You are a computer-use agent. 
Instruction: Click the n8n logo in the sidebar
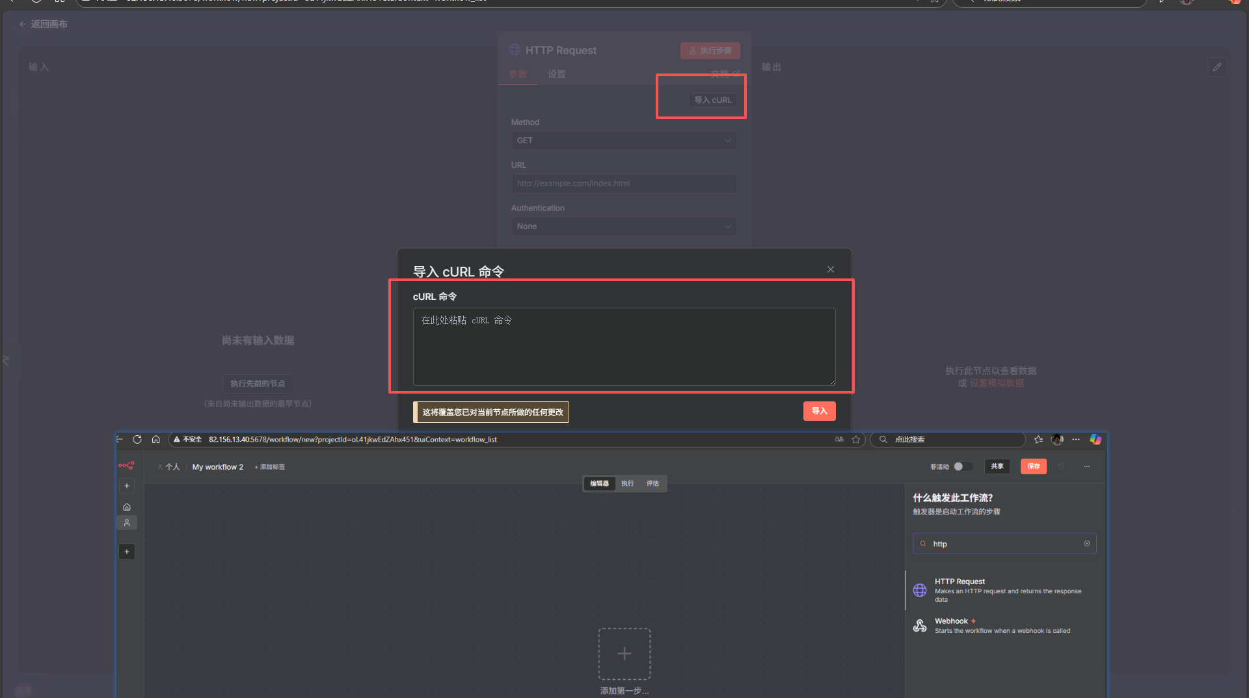pyautogui.click(x=126, y=466)
